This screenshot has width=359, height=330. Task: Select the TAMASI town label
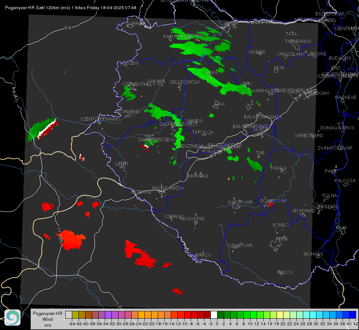pyautogui.click(x=278, y=168)
